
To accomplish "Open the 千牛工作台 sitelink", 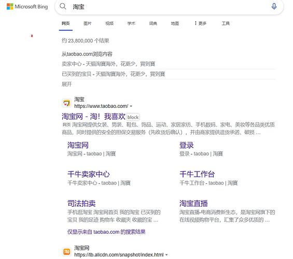I will 197,174.
